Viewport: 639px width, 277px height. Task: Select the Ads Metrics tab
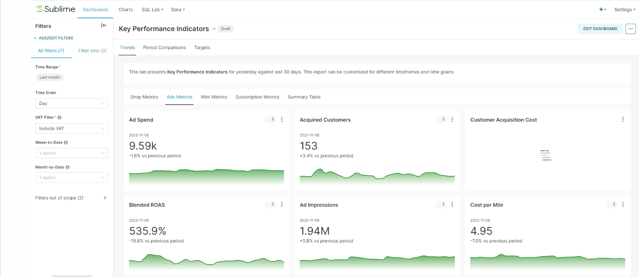[179, 97]
